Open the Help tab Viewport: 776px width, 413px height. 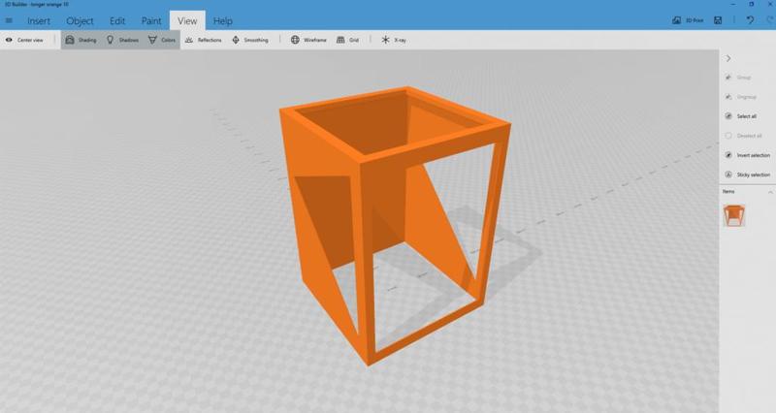223,20
